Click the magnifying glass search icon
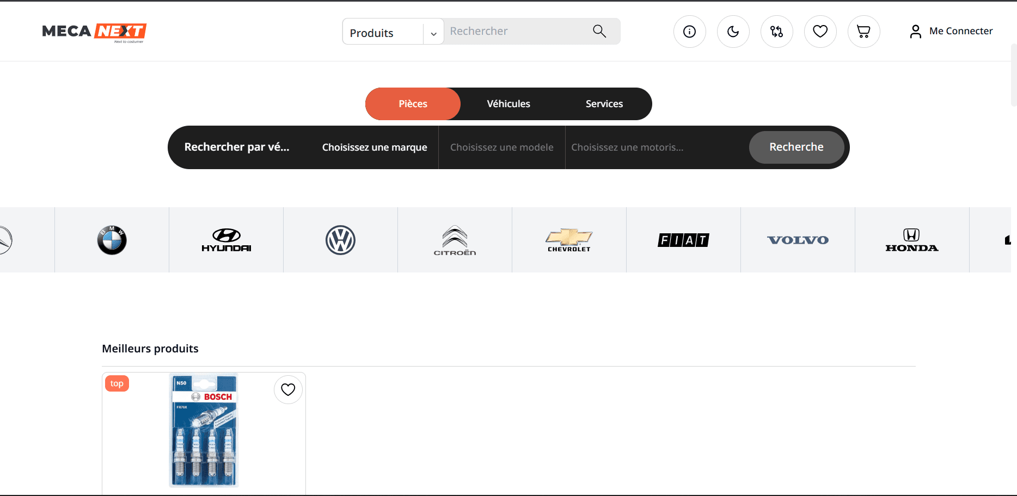Image resolution: width=1017 pixels, height=496 pixels. [x=599, y=32]
